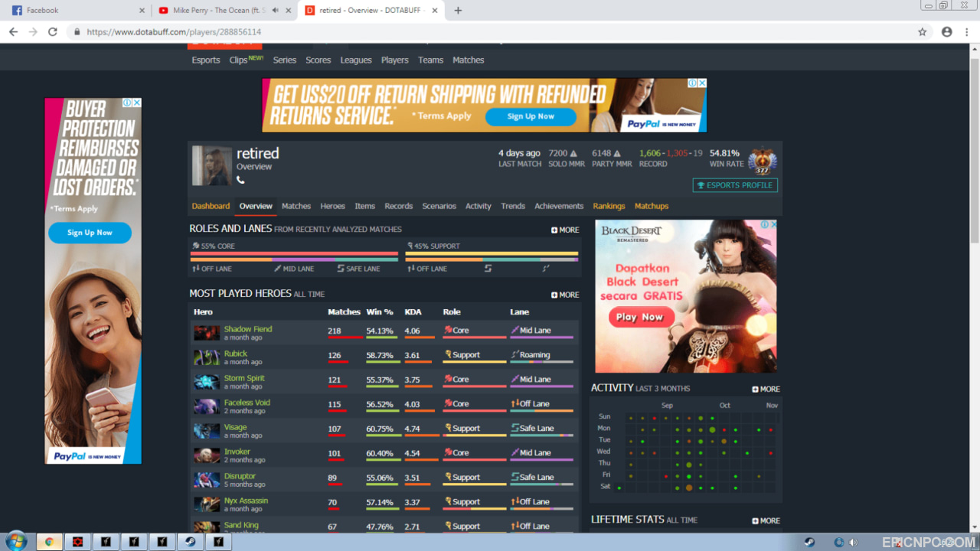Click the phone icon under the retired name
980x551 pixels.
tap(240, 180)
